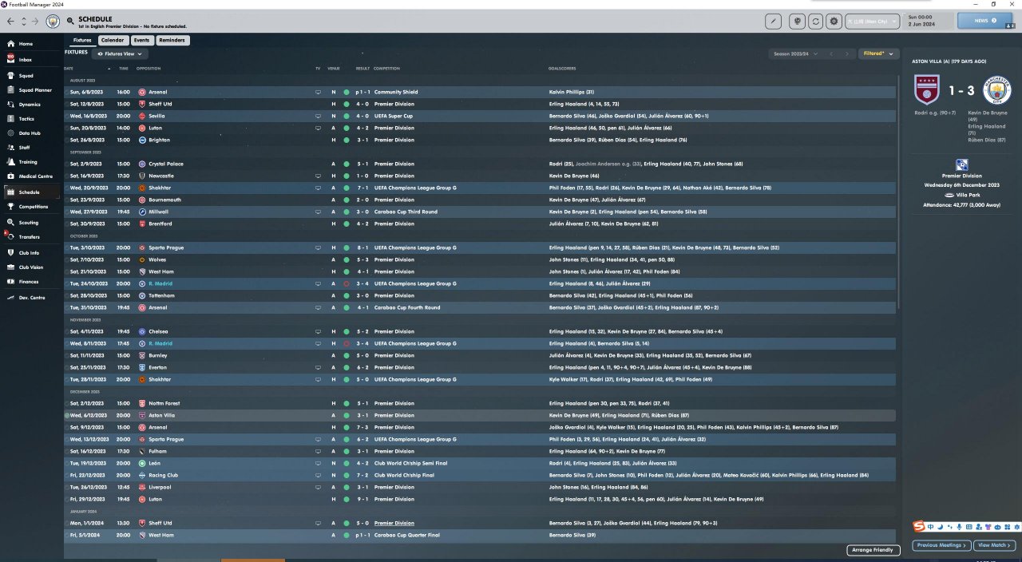Switch to the Events tab

point(141,40)
